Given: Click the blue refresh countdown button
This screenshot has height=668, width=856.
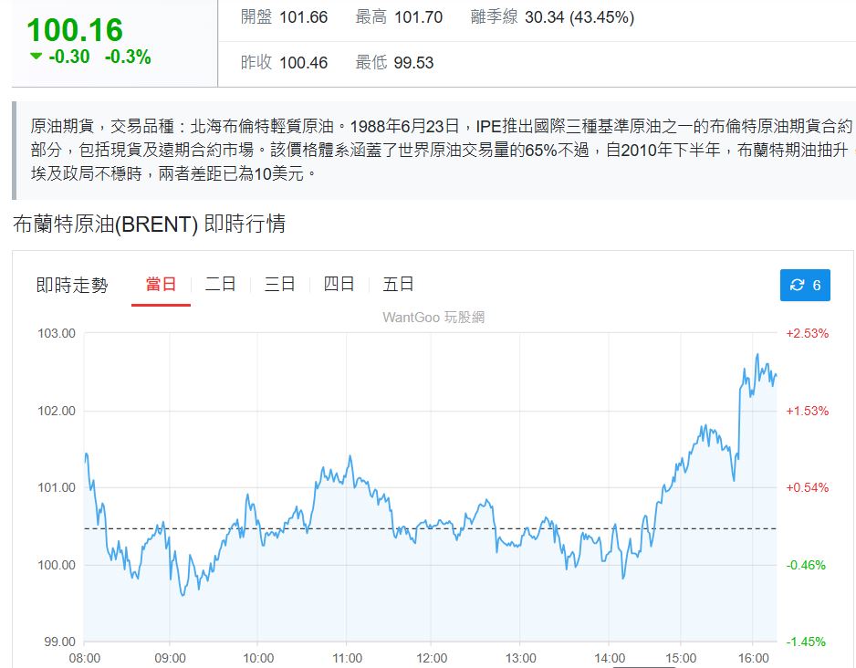Looking at the screenshot, I should (x=805, y=285).
